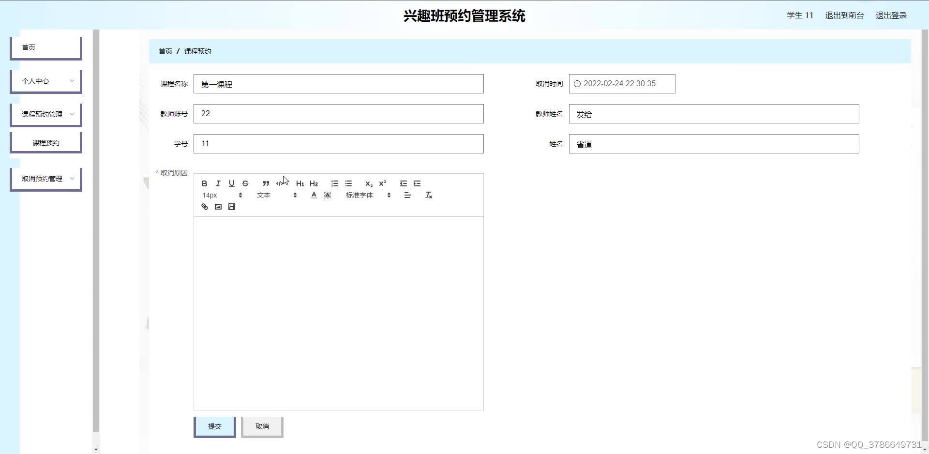Open the text background color picker
This screenshot has width=929, height=454.
click(328, 195)
